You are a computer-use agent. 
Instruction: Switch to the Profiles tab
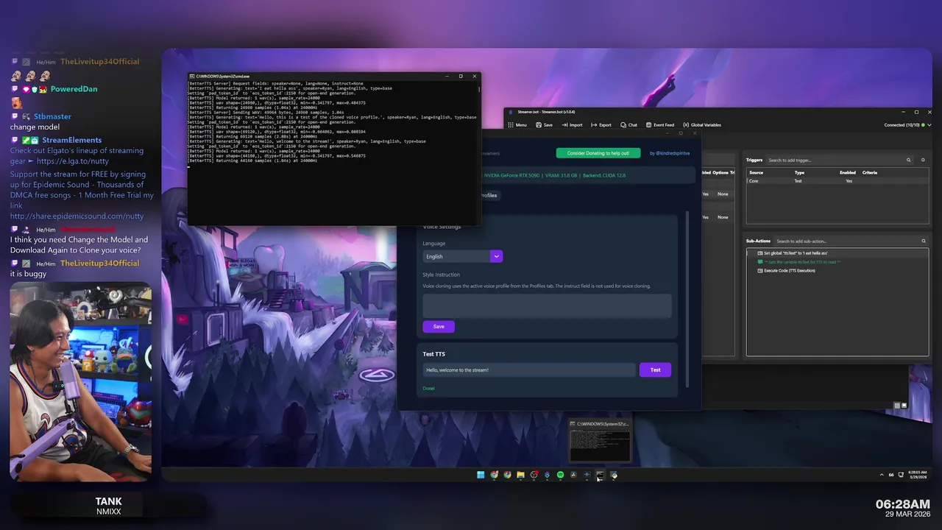[x=489, y=196]
